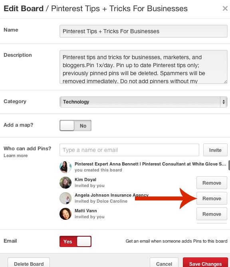Viewport: 230px width, 267px height.
Task: Open the Category dropdown showing Technology
Action: 143,102
